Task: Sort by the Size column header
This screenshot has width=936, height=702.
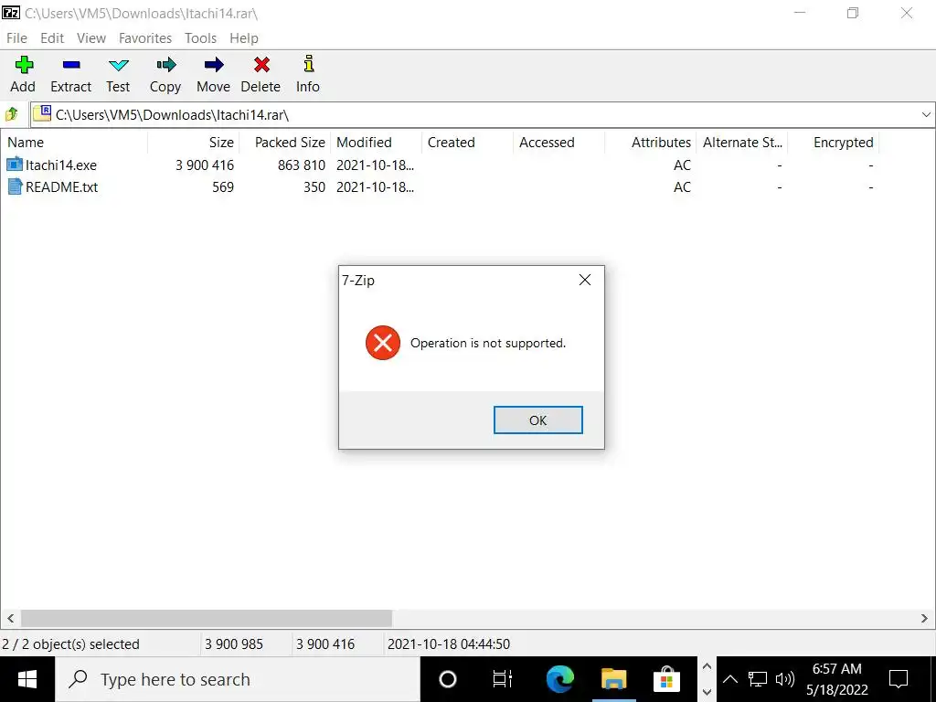Action: [x=194, y=142]
